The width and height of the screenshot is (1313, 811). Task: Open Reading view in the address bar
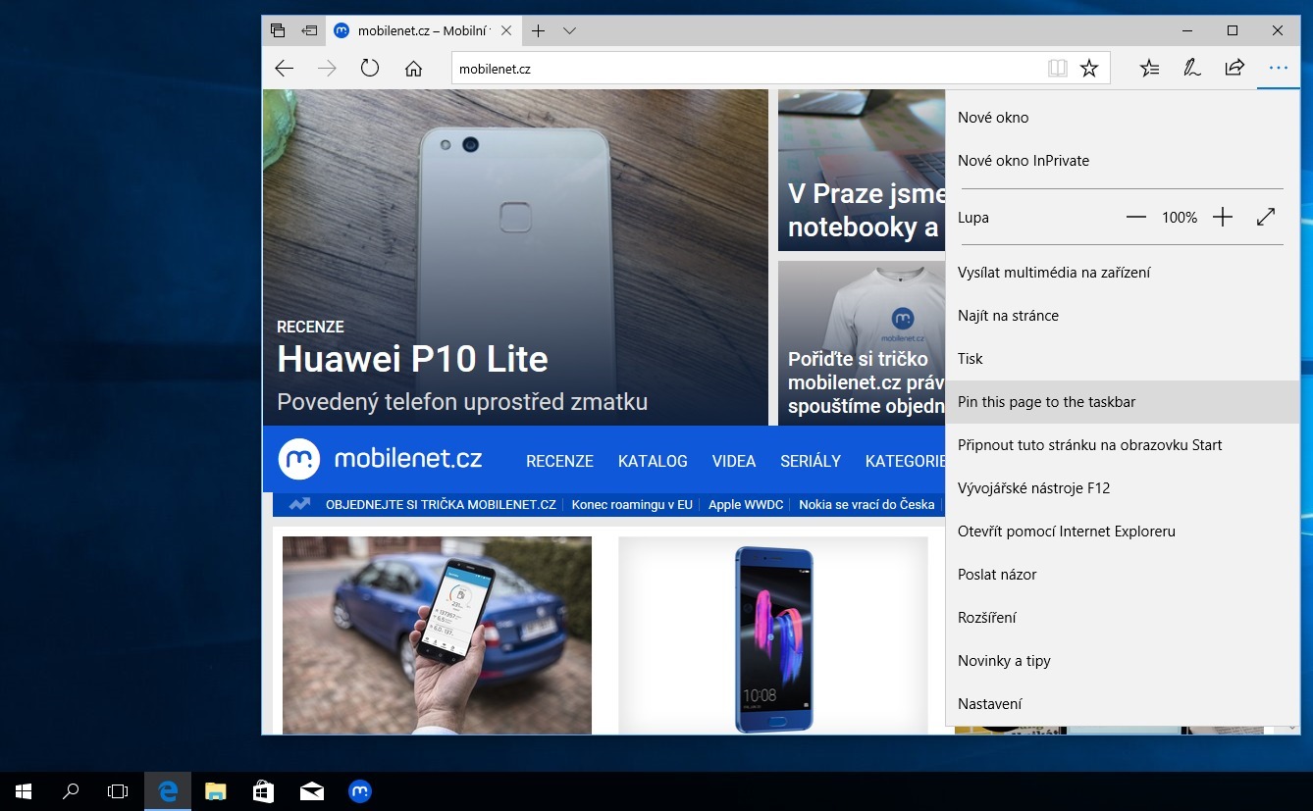click(1057, 68)
